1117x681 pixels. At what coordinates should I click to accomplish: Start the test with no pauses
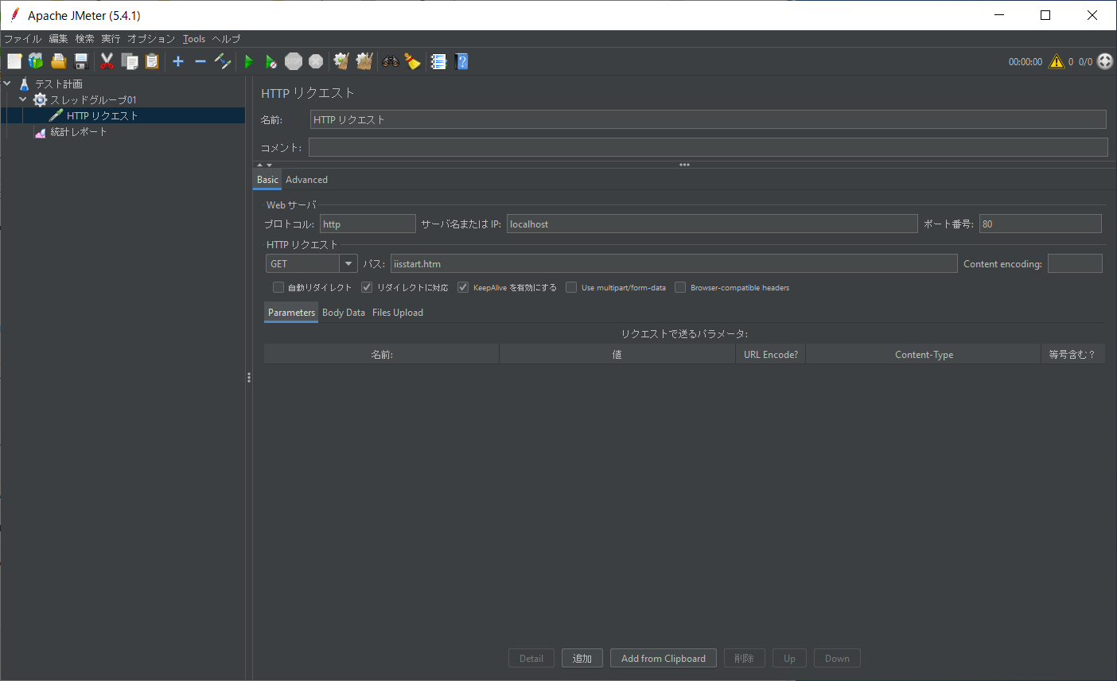coord(271,61)
